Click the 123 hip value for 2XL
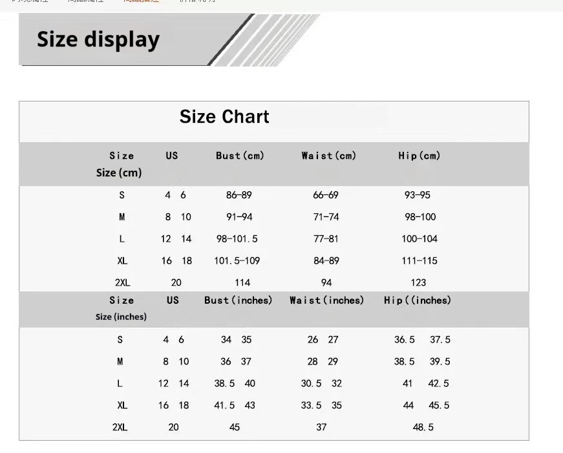Screen dimensions: 563x453 point(418,282)
